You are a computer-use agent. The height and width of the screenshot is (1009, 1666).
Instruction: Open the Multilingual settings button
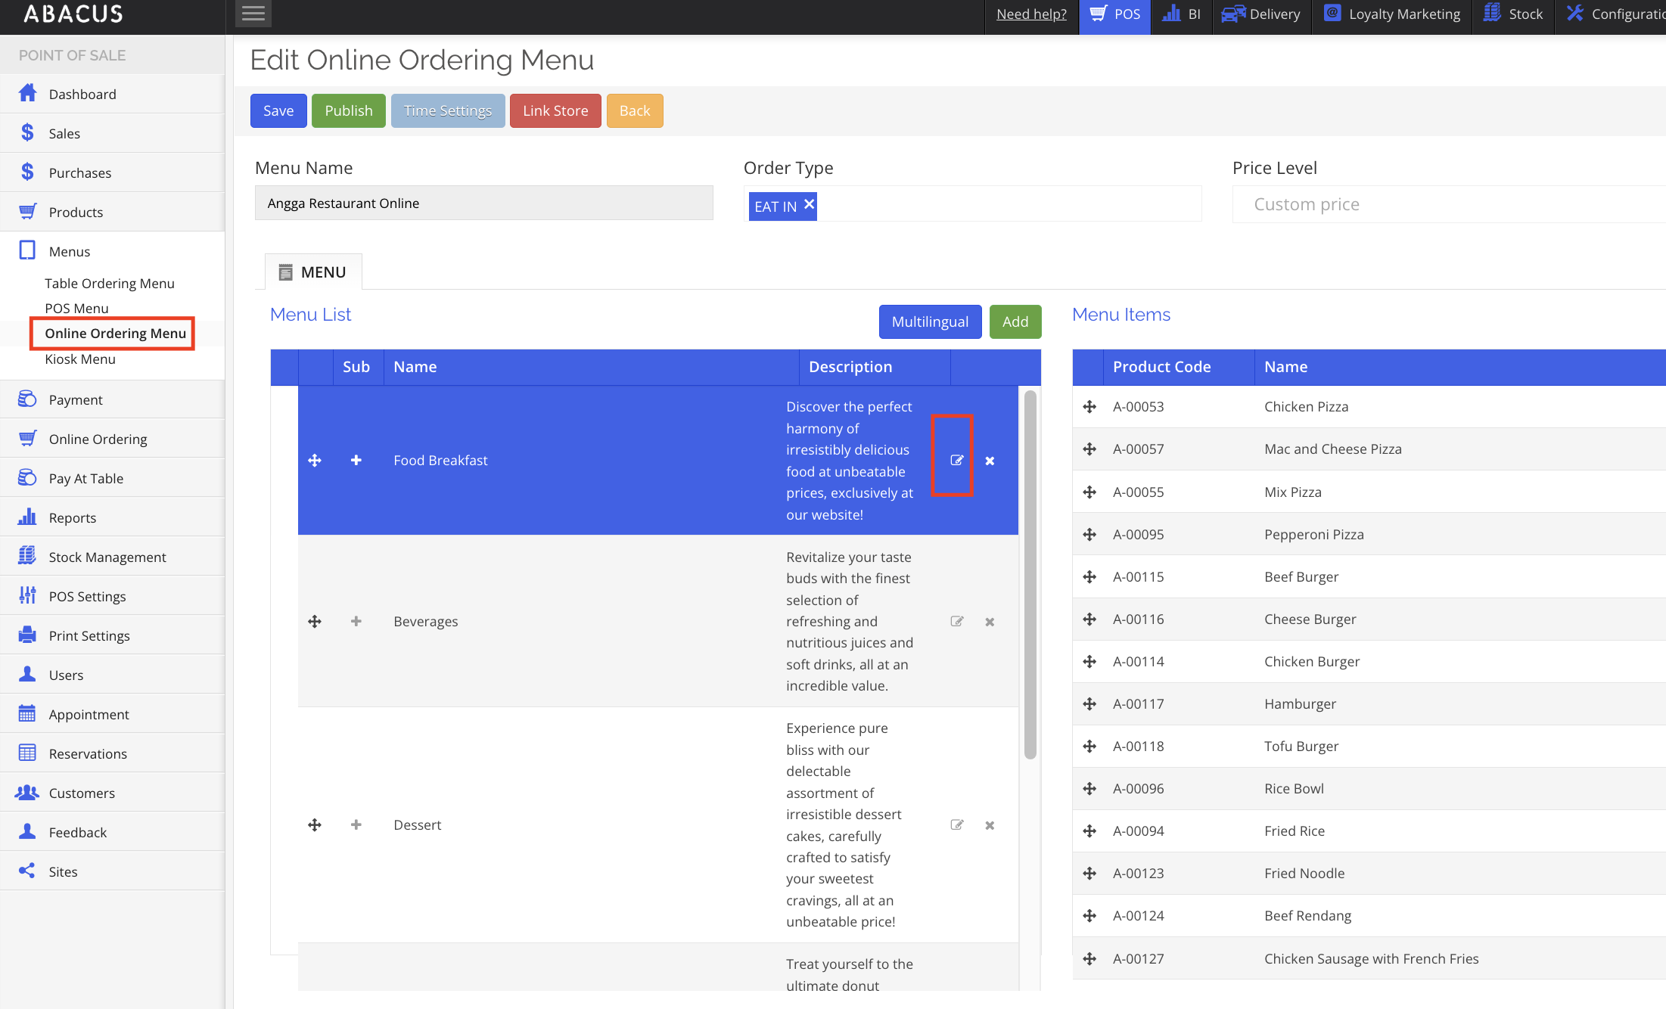pos(929,322)
